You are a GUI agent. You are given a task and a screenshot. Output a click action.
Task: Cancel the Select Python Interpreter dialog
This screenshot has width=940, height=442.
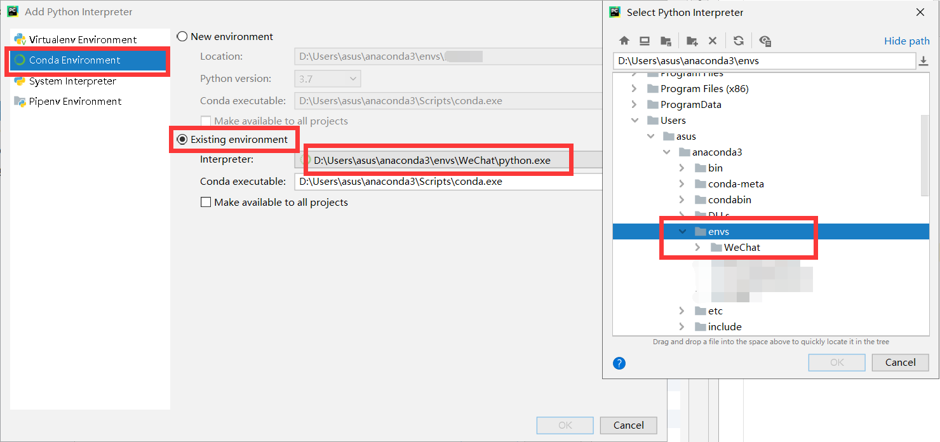(x=900, y=362)
